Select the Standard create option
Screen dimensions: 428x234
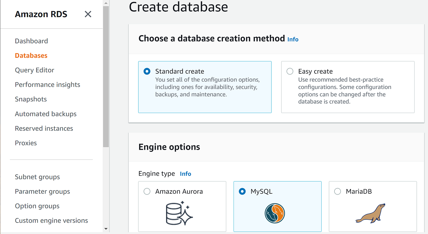(147, 71)
